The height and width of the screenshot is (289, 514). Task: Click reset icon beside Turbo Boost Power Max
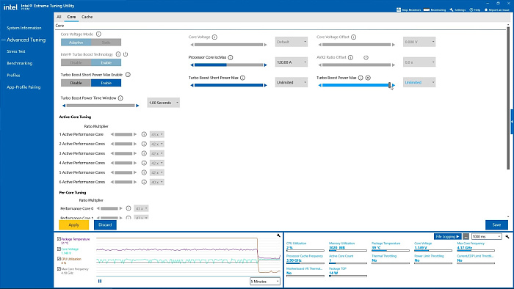[x=368, y=78]
